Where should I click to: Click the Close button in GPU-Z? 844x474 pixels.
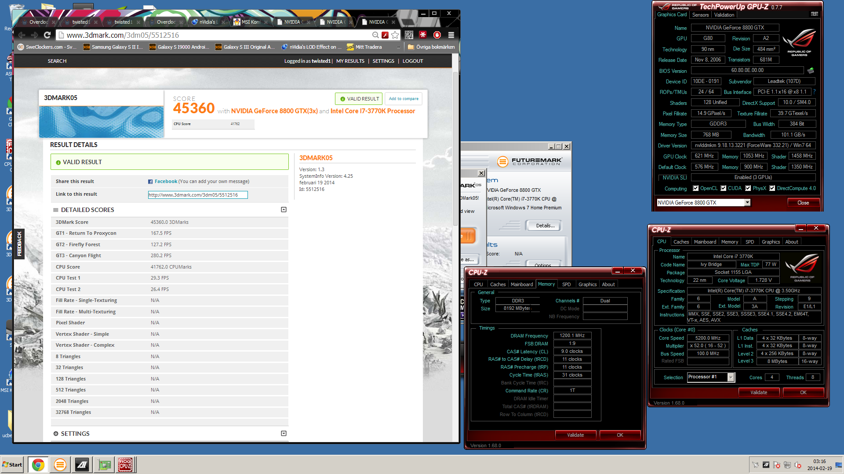[803, 203]
